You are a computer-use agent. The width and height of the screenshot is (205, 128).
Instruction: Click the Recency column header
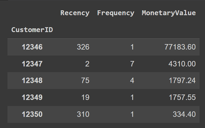[75, 13]
